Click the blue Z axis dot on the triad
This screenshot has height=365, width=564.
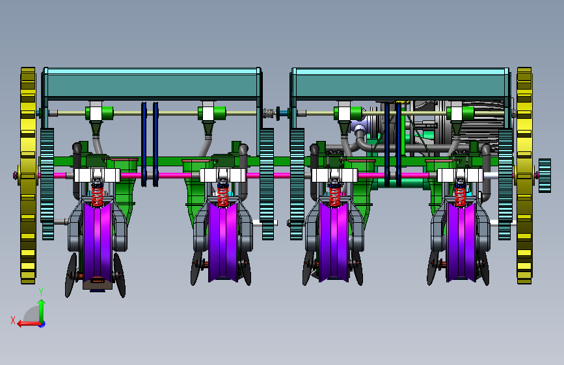42,324
